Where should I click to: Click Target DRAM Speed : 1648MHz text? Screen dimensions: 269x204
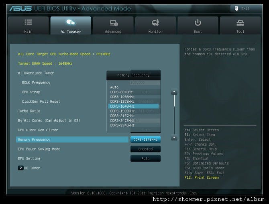pos(45,64)
